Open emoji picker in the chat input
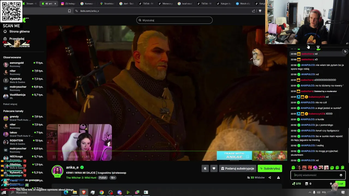This screenshot has height=196, width=349. click(x=341, y=175)
